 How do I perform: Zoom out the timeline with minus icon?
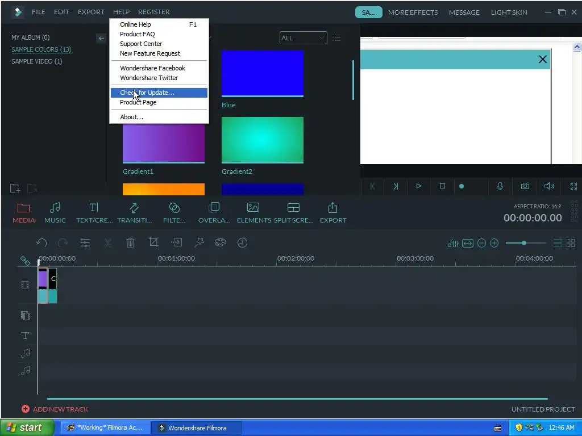click(481, 243)
